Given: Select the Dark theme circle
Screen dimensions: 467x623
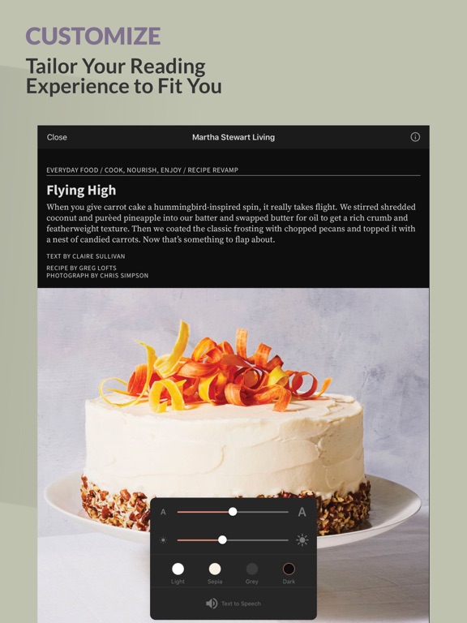Looking at the screenshot, I should (x=289, y=569).
